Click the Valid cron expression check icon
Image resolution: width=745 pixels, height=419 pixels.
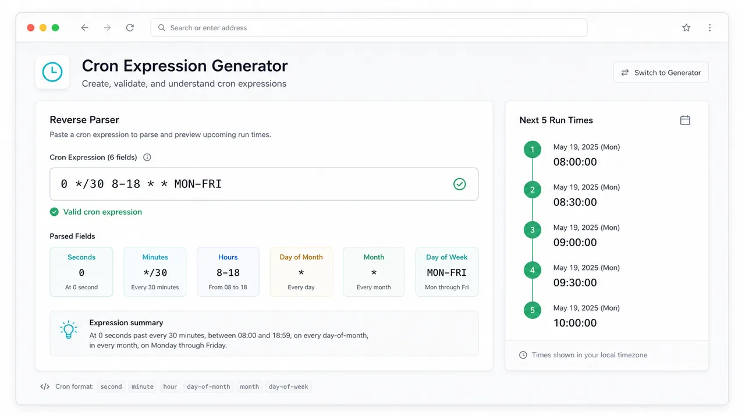[54, 212]
